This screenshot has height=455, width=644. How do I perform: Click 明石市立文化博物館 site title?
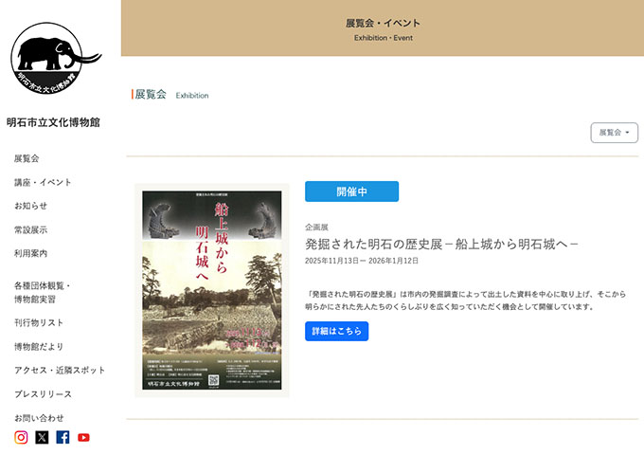[x=53, y=122]
